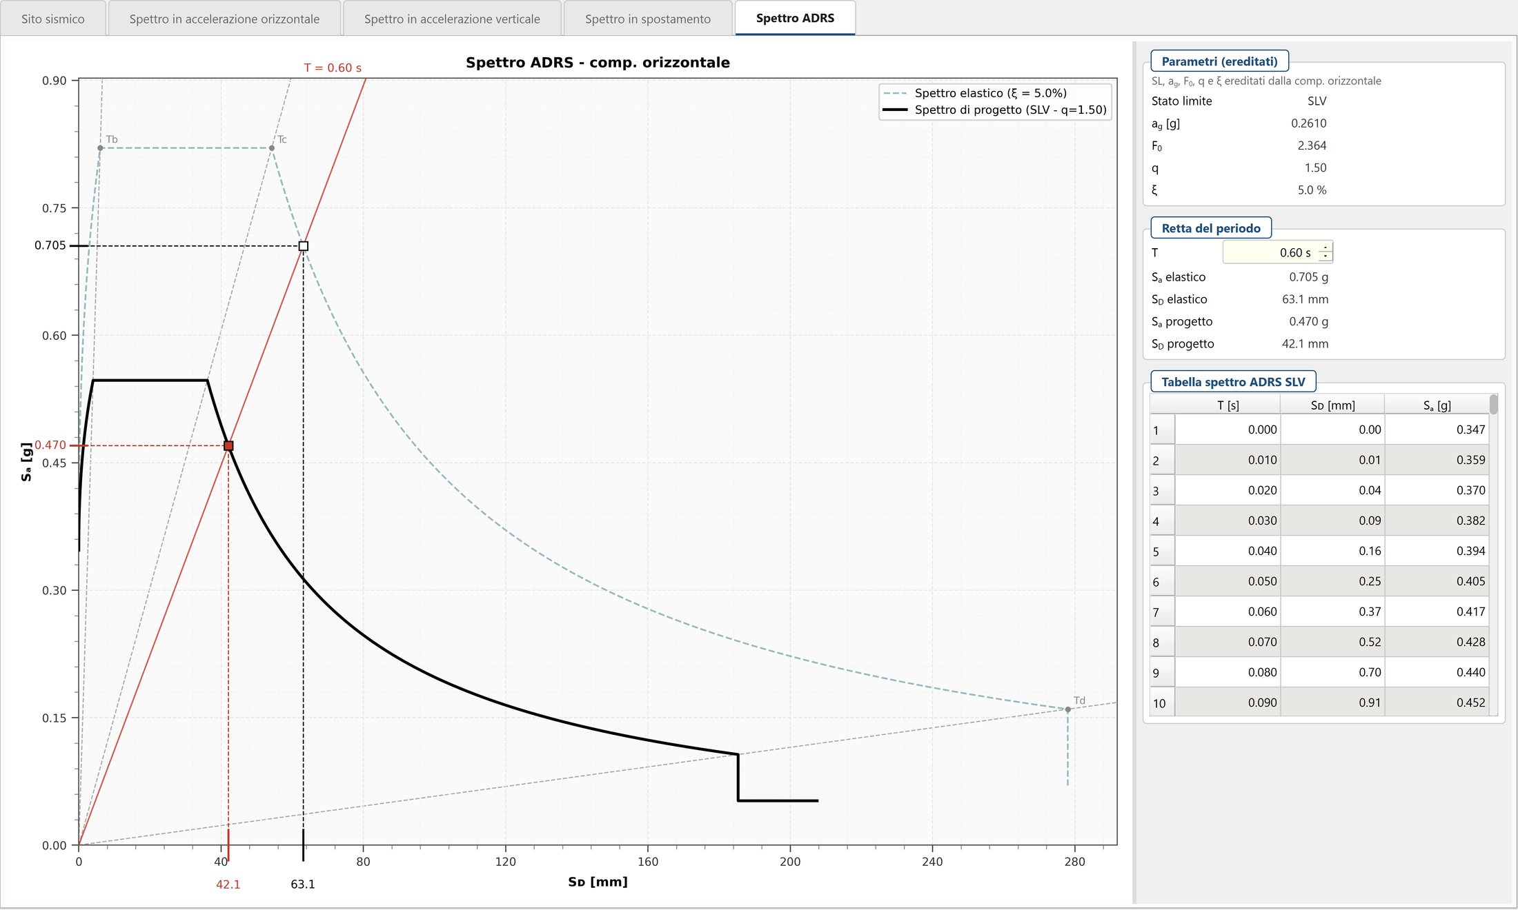The height and width of the screenshot is (910, 1518).
Task: Switch to the Sito sismico tab
Action: coord(53,19)
